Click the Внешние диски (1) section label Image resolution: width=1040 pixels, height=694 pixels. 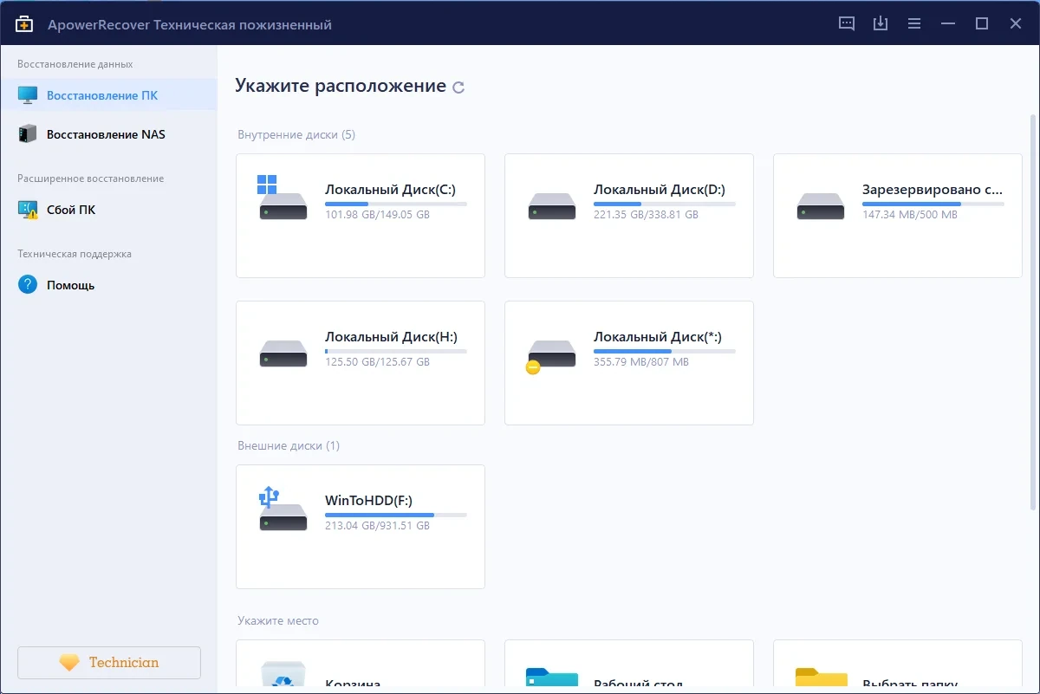pyautogui.click(x=289, y=446)
